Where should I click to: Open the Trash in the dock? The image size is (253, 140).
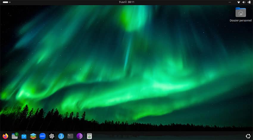(x=89, y=136)
